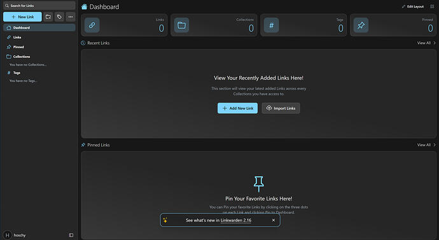The image size is (439, 240).
Task: Go to Pinned in the sidebar
Action: pos(39,46)
